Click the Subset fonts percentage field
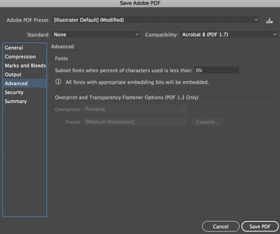The height and width of the screenshot is (234, 280). [x=216, y=70]
